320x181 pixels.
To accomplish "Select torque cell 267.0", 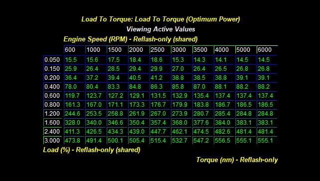I will (x=160, y=114).
